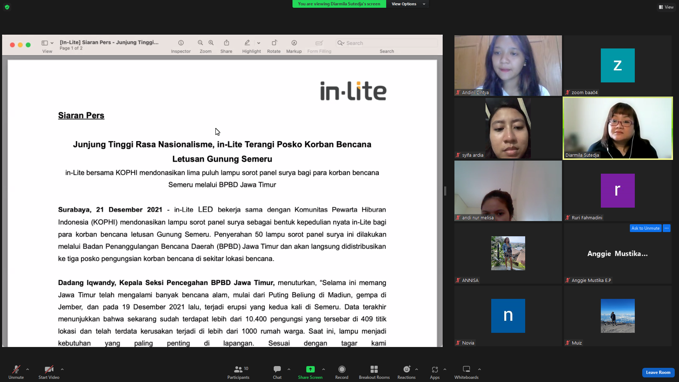This screenshot has width=679, height=382.
Task: Click the Search field in Preview
Action: 387,43
